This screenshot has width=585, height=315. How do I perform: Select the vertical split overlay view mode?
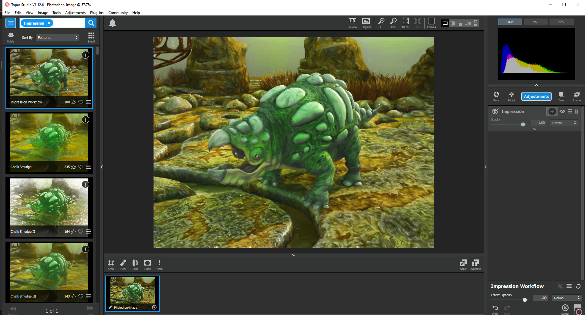453,23
